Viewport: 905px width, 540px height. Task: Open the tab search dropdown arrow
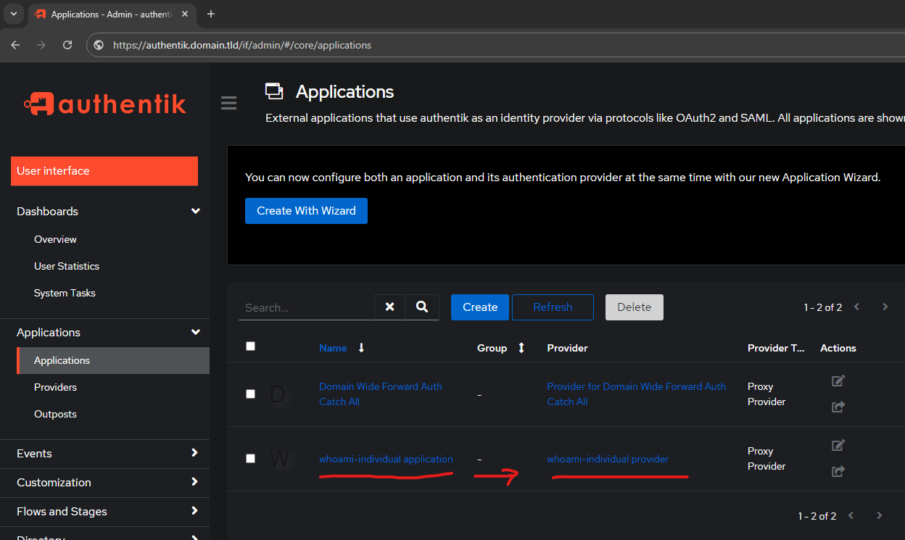(x=13, y=14)
